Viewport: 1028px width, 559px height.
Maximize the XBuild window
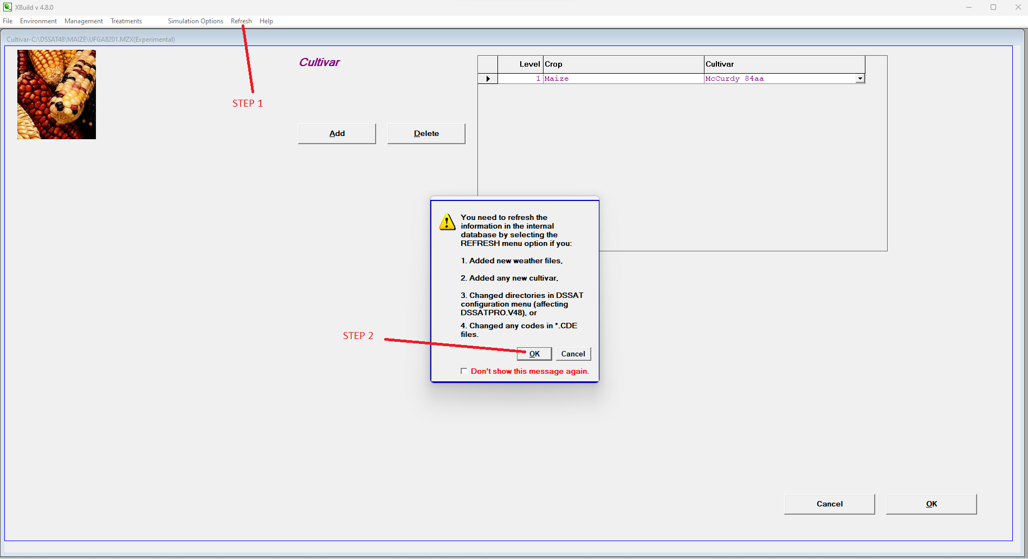[993, 7]
